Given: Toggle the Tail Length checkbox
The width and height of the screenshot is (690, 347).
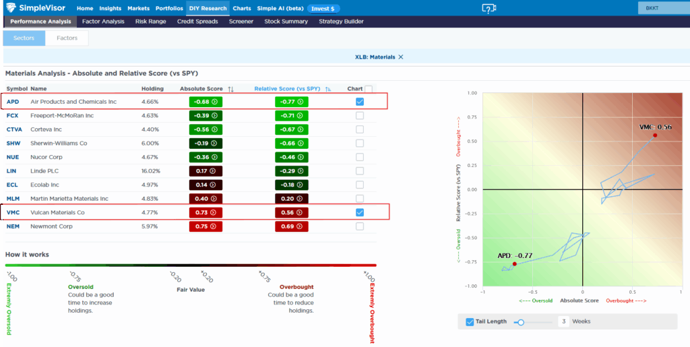Looking at the screenshot, I should pyautogui.click(x=470, y=321).
